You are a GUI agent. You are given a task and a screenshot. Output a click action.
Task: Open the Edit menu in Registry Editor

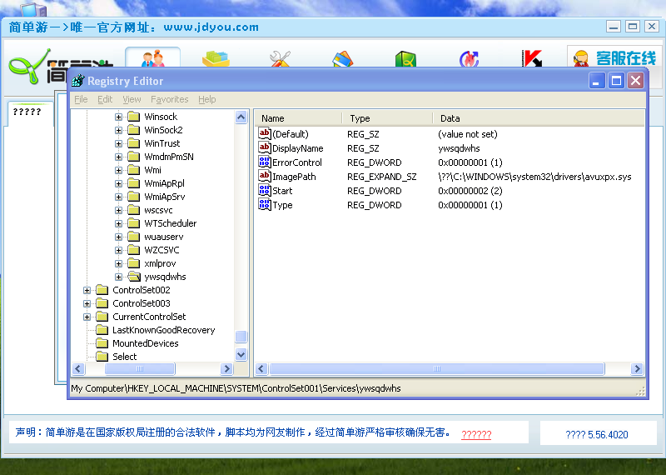click(x=105, y=99)
